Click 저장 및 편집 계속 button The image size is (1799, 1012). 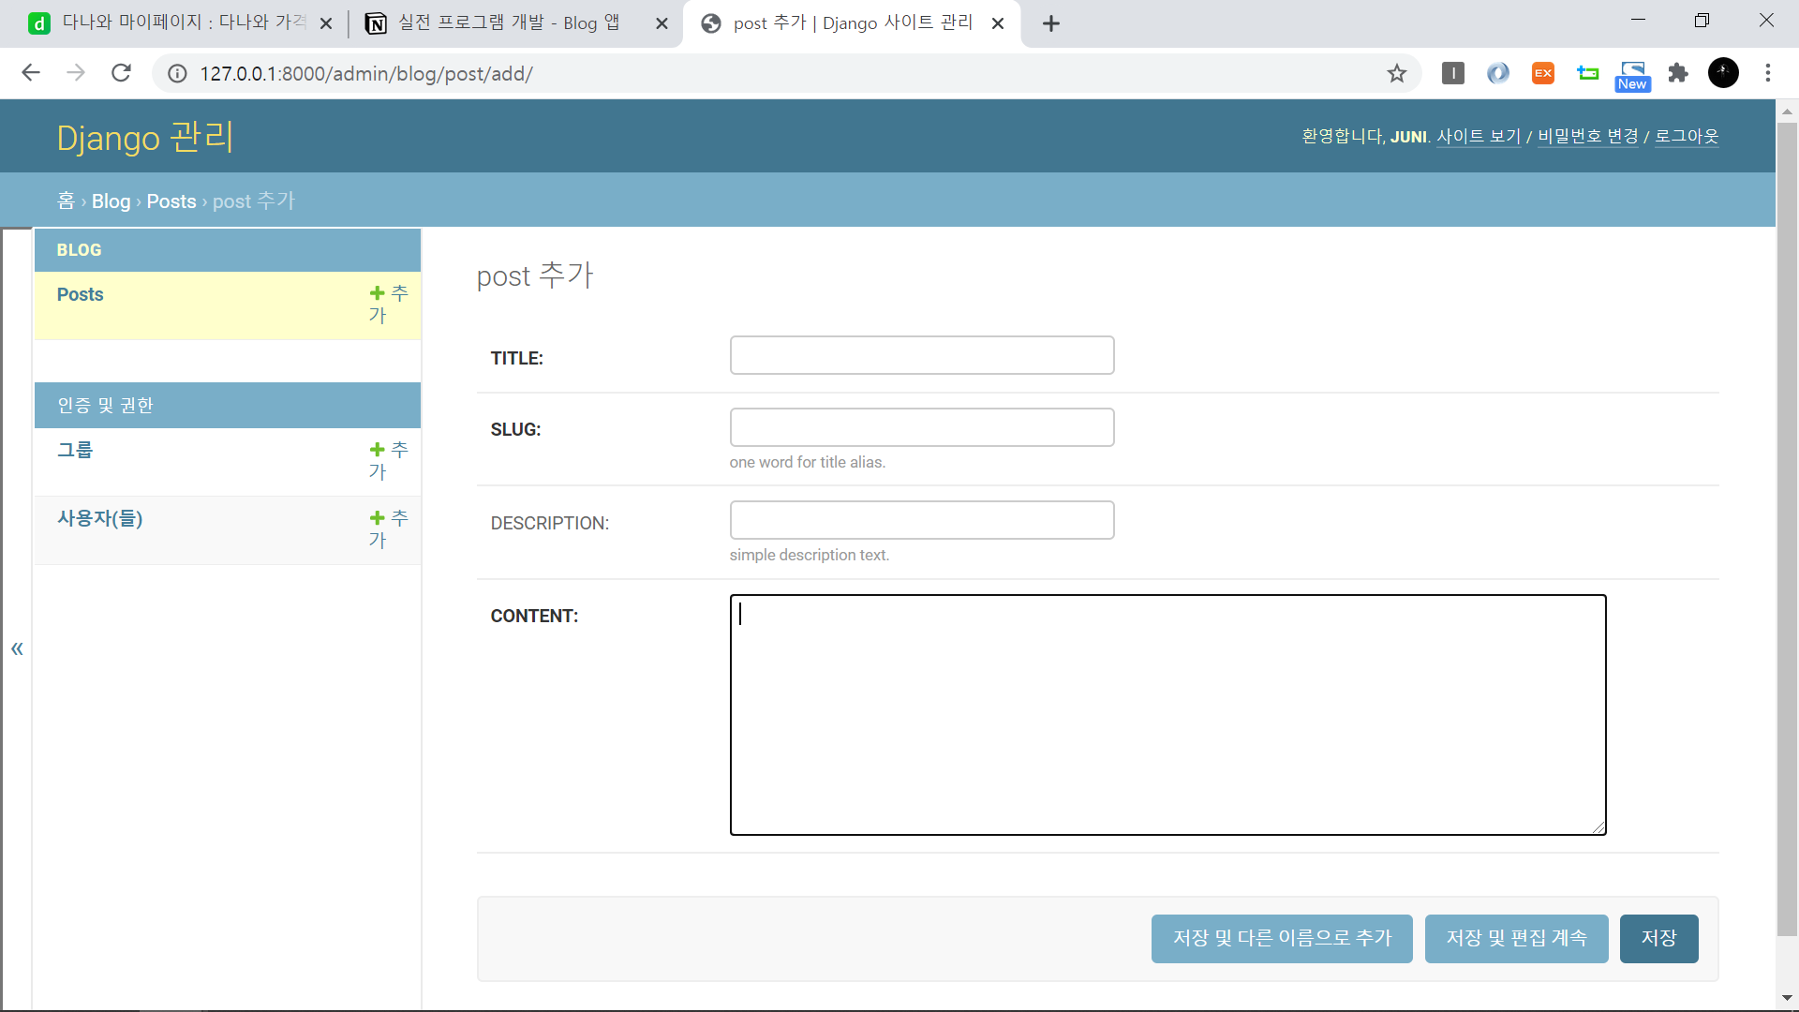1516,938
